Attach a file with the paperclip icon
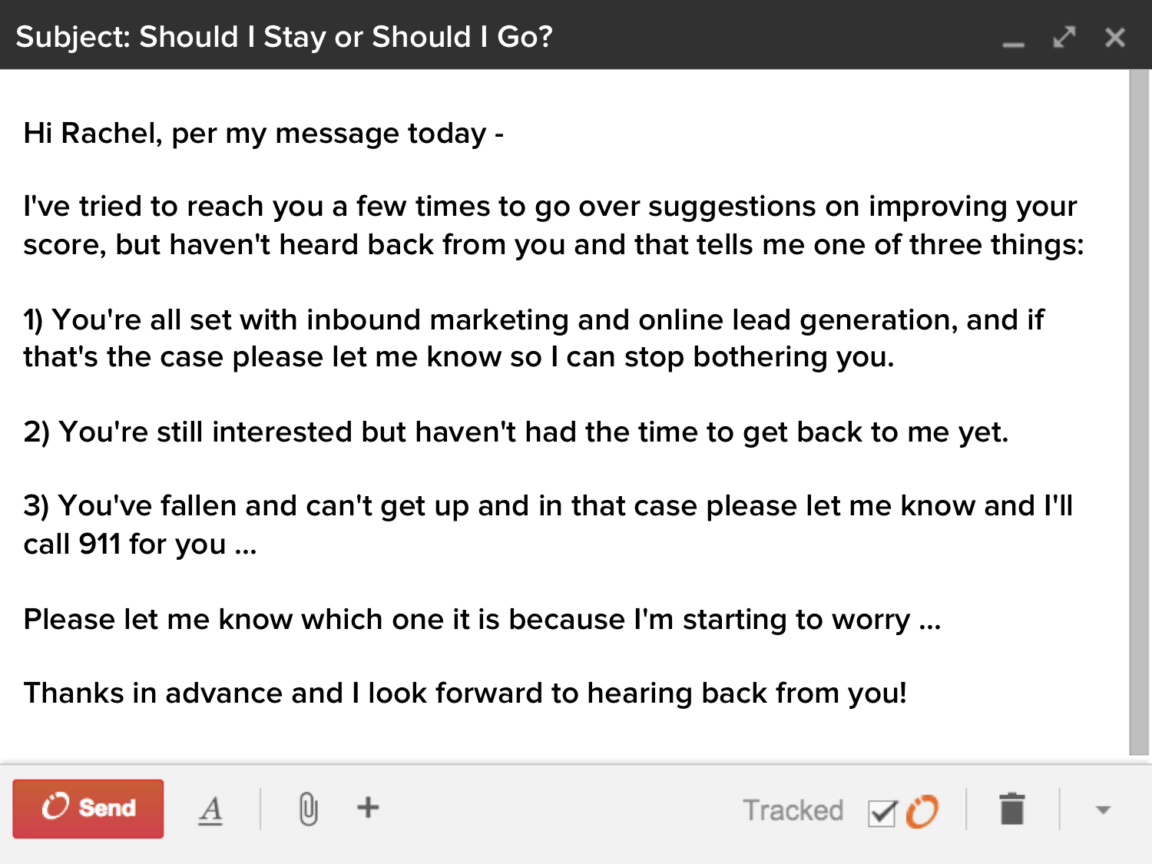This screenshot has height=864, width=1152. pyautogui.click(x=308, y=809)
